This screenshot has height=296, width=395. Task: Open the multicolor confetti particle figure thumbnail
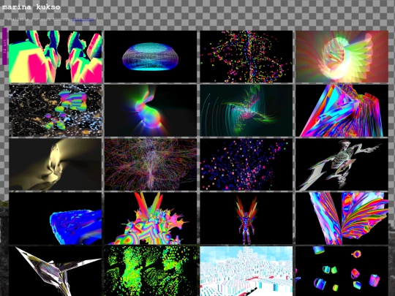tap(247, 56)
